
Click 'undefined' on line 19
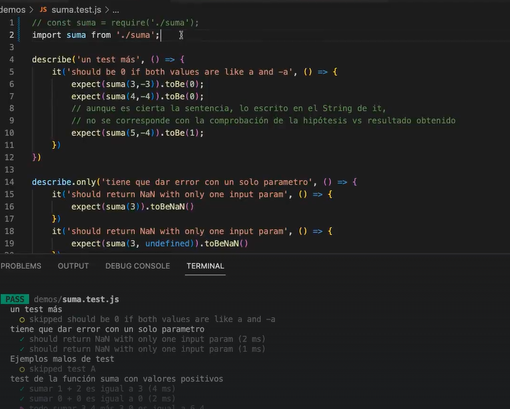point(167,243)
